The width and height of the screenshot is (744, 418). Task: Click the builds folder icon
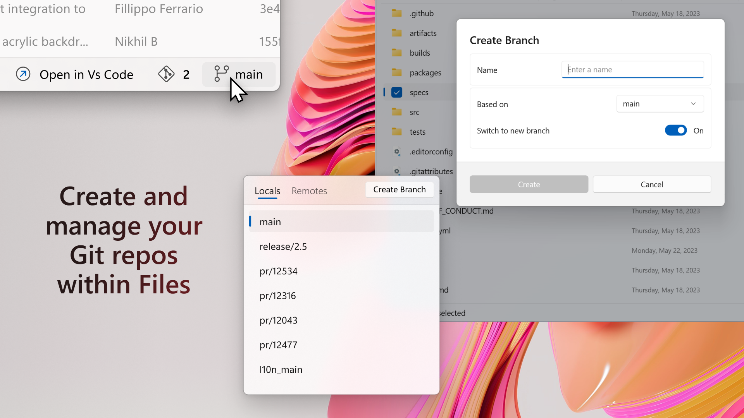click(396, 53)
